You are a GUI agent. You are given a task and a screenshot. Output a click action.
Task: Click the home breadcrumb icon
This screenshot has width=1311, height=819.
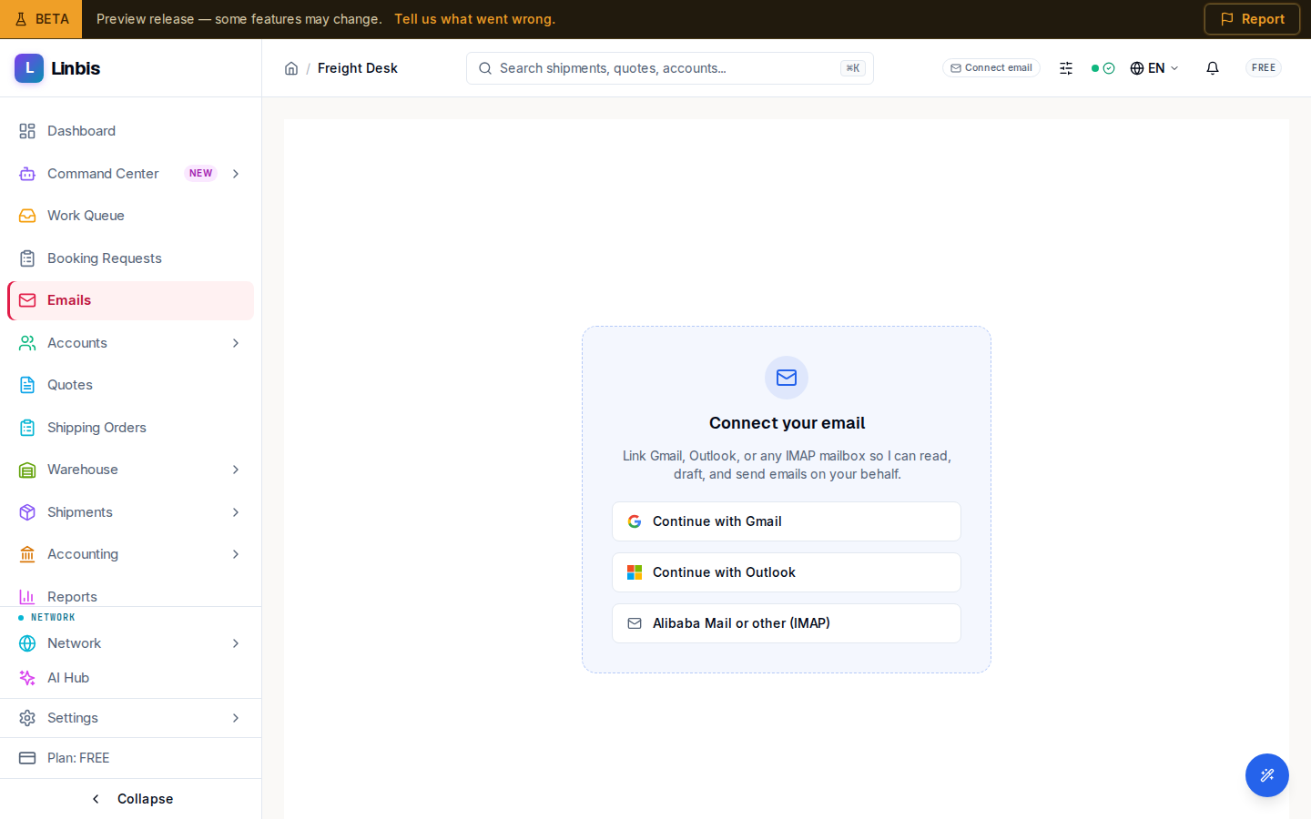click(x=291, y=68)
